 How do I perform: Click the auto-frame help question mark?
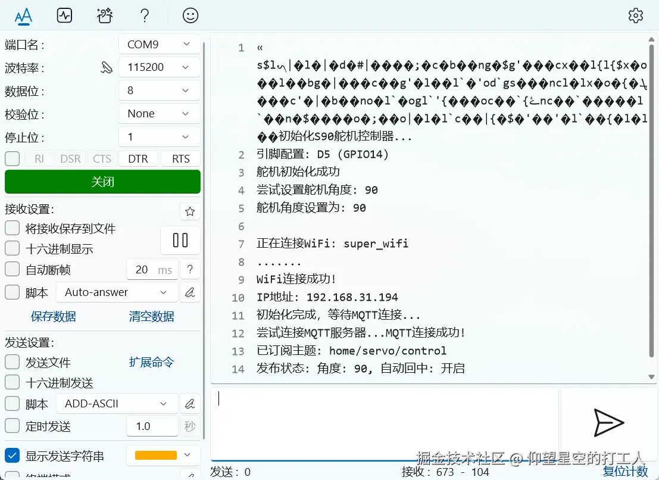[x=190, y=269]
